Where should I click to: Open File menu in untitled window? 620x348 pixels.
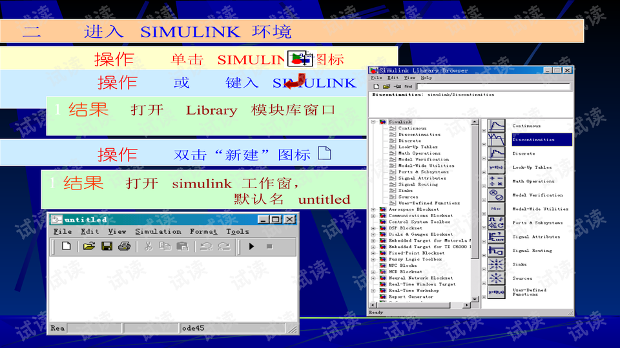tap(63, 231)
